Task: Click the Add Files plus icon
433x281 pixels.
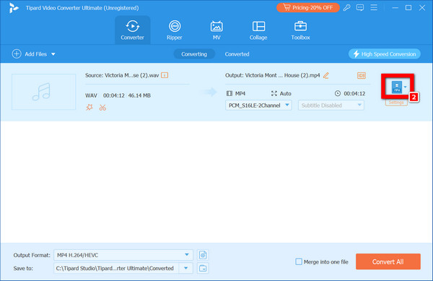Action: pyautogui.click(x=17, y=54)
